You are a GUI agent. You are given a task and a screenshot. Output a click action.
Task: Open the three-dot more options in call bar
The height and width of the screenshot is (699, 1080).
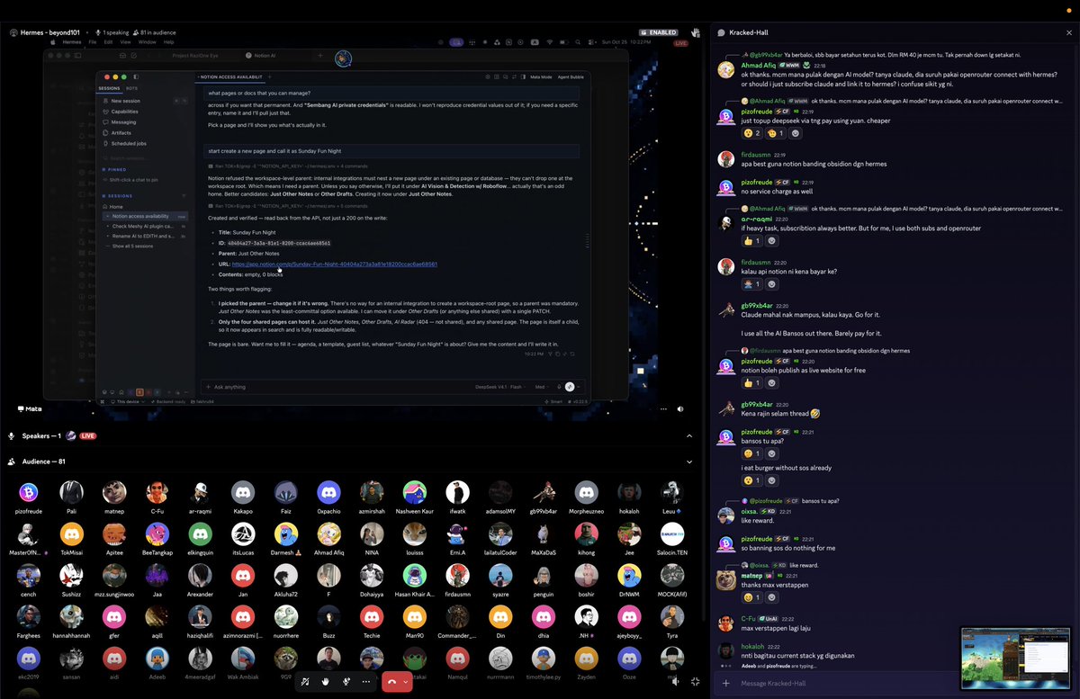[366, 682]
